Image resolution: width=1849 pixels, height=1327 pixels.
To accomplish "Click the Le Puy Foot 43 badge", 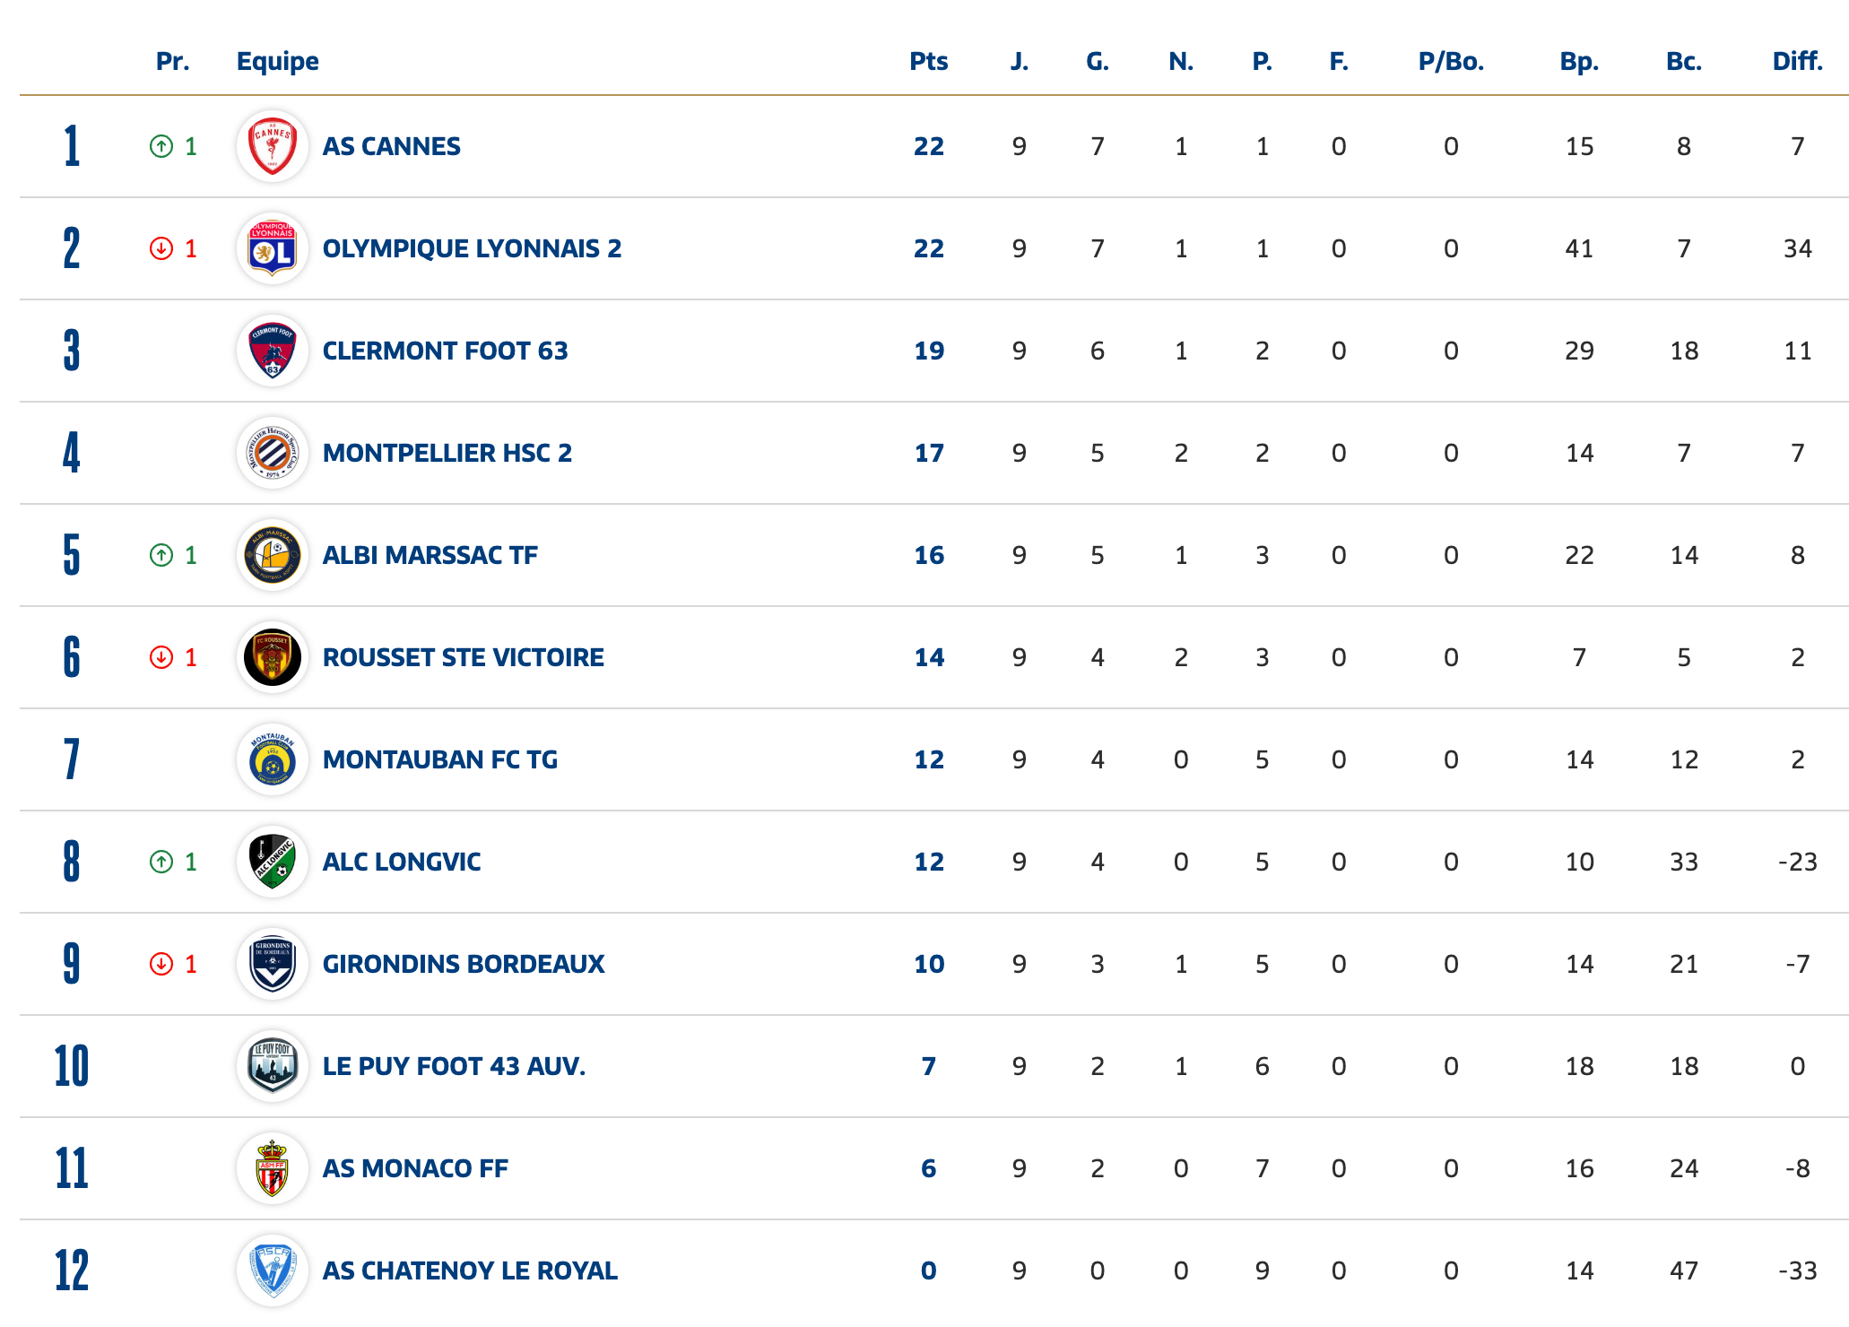I will click(x=273, y=1066).
